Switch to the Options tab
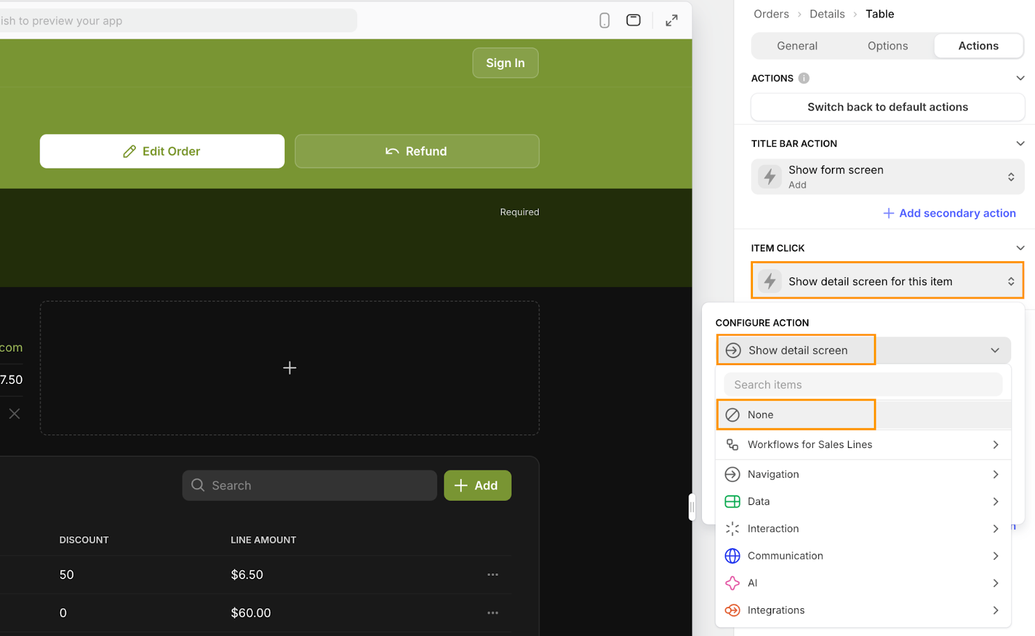The image size is (1035, 636). [888, 46]
